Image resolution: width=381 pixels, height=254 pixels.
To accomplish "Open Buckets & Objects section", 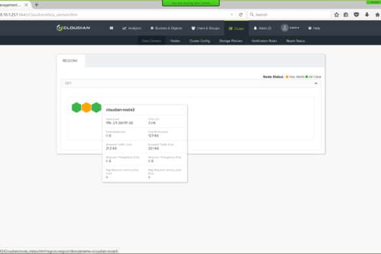I will tap(166, 28).
